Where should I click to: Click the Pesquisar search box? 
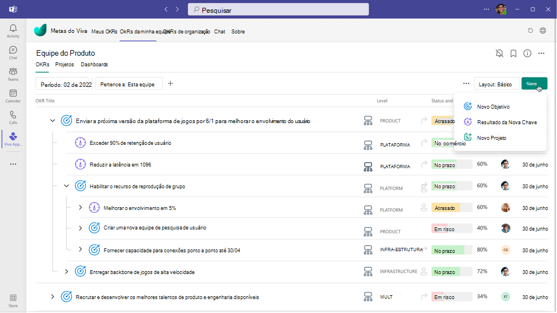coord(278,9)
